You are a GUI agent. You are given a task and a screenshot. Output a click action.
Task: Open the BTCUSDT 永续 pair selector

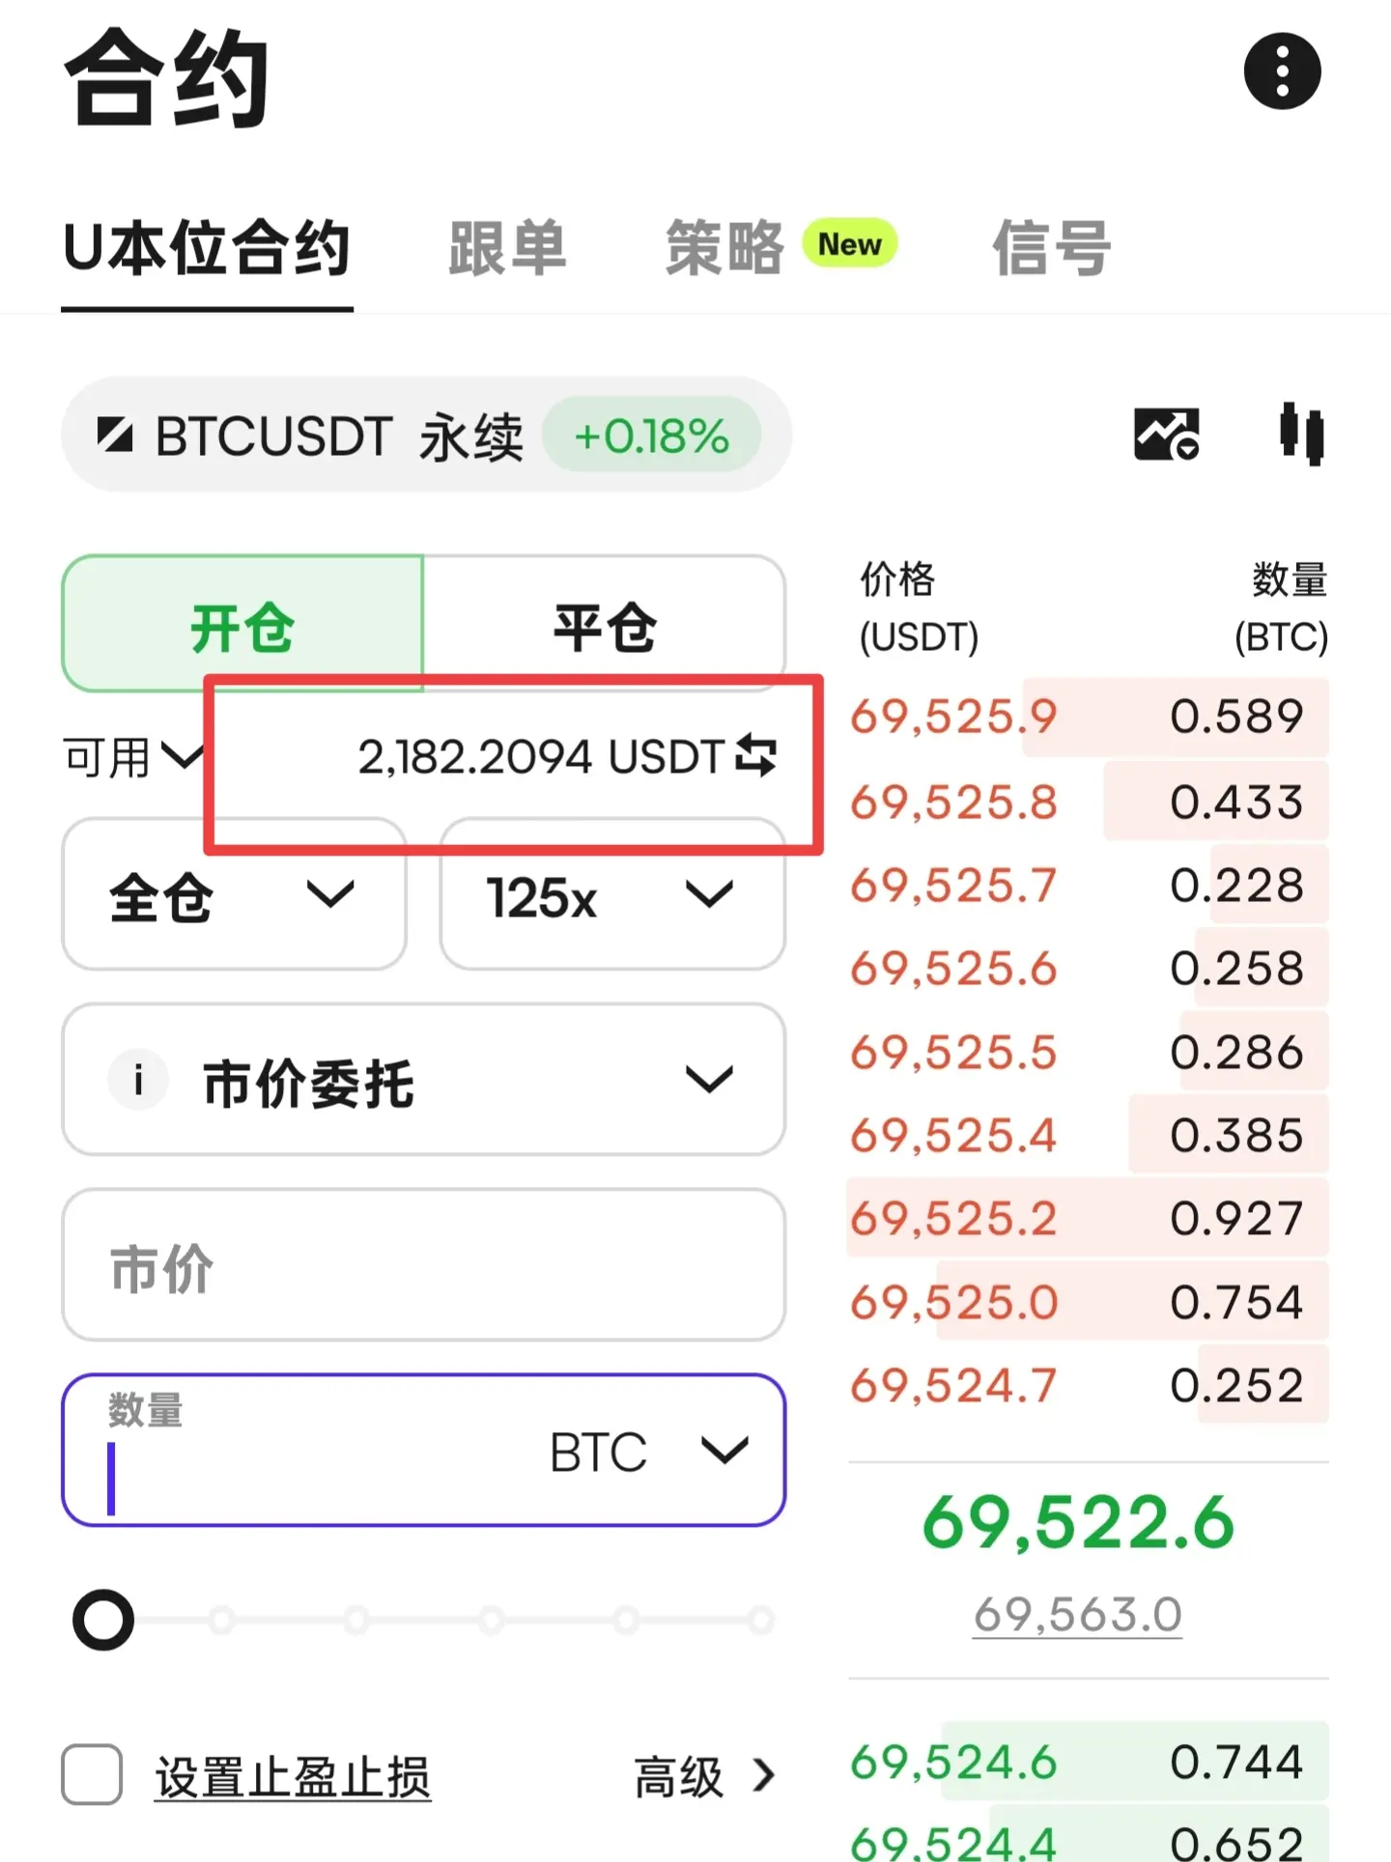[426, 435]
